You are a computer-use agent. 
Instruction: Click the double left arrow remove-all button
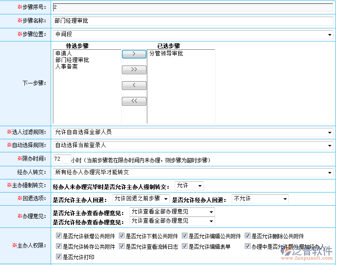click(134, 101)
